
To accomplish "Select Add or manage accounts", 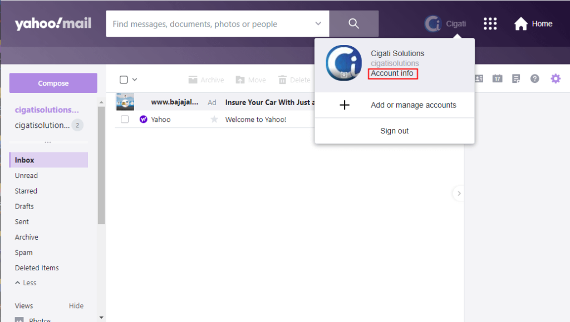I will (x=413, y=105).
